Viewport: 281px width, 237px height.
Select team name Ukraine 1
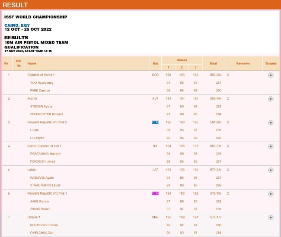click(x=34, y=217)
